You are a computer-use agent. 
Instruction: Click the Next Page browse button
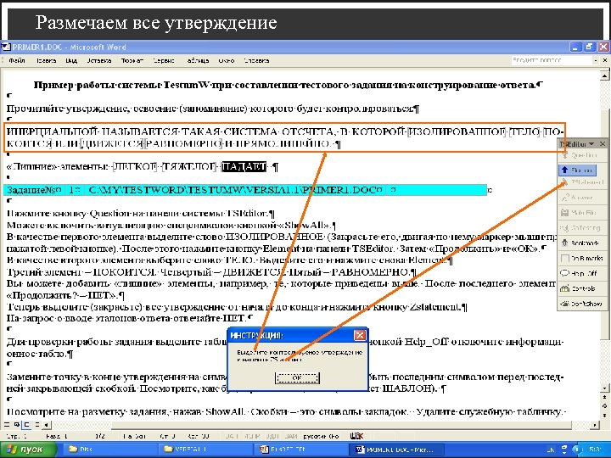(x=604, y=414)
